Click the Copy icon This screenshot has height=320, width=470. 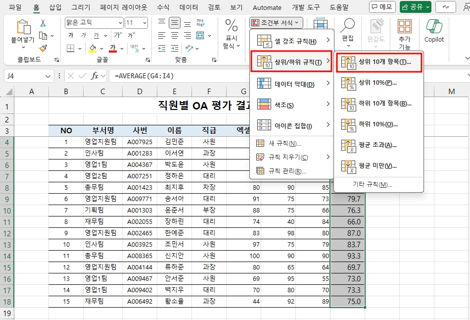43,36
